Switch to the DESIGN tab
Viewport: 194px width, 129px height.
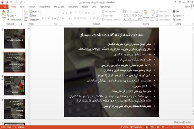click(32, 7)
